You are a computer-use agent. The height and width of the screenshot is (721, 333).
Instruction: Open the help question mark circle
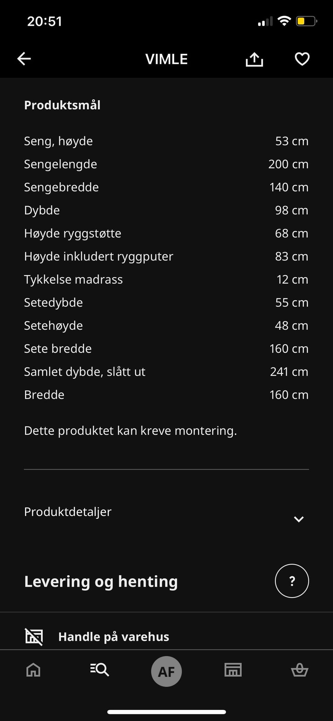pos(292,581)
